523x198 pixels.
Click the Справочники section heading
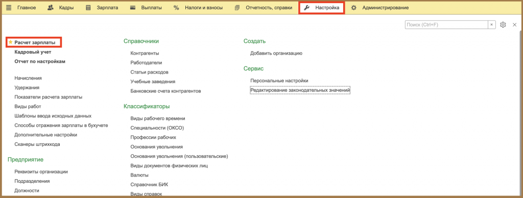coord(141,41)
